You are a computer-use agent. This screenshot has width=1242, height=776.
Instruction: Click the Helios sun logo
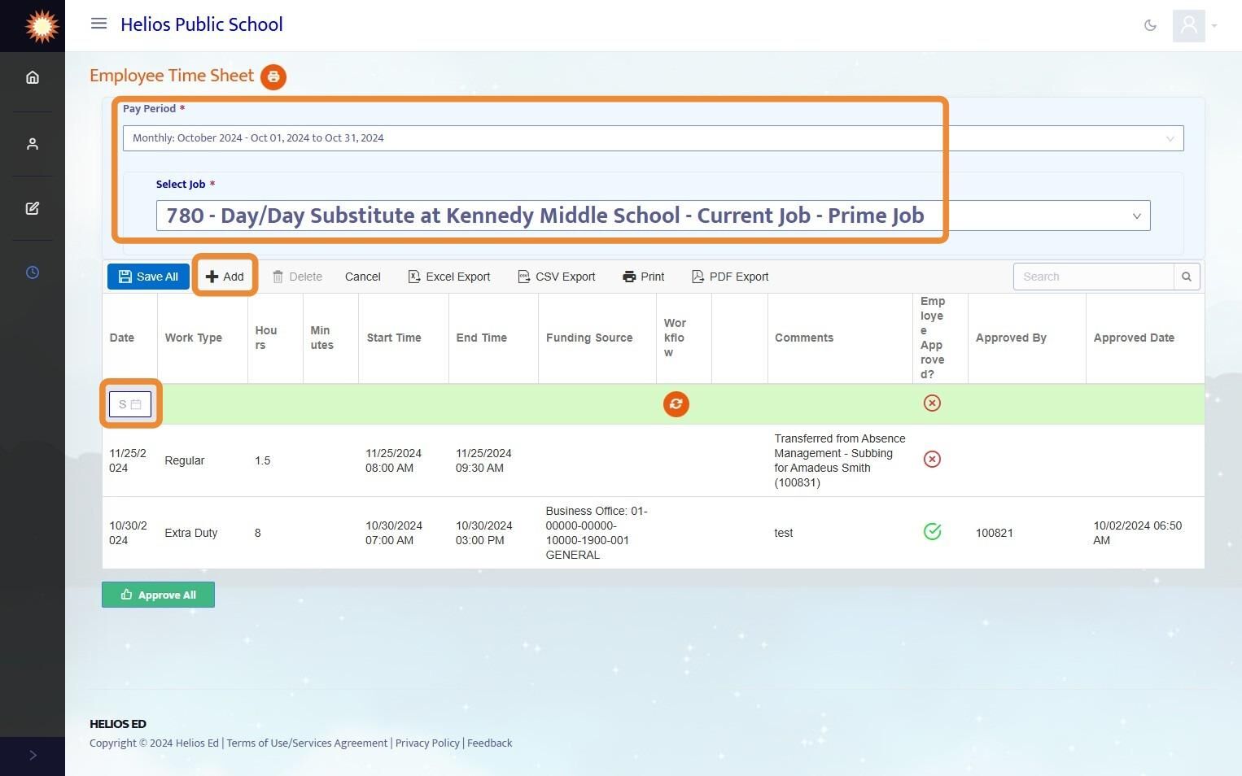point(41,25)
